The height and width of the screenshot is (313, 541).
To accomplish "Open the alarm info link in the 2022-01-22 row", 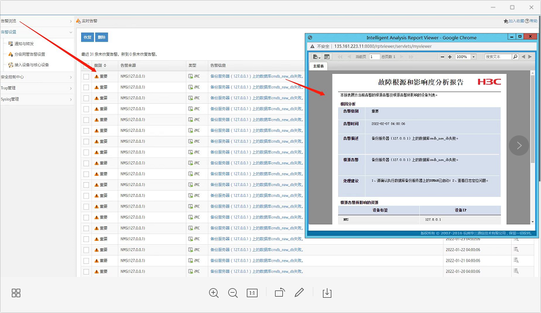I will [x=257, y=250].
